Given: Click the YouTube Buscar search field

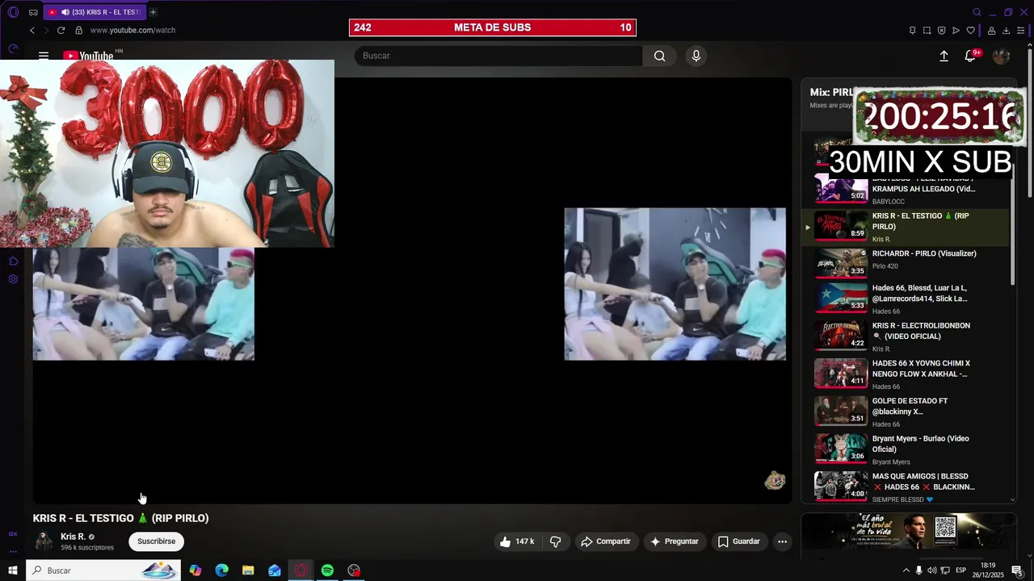Looking at the screenshot, I should [x=498, y=56].
